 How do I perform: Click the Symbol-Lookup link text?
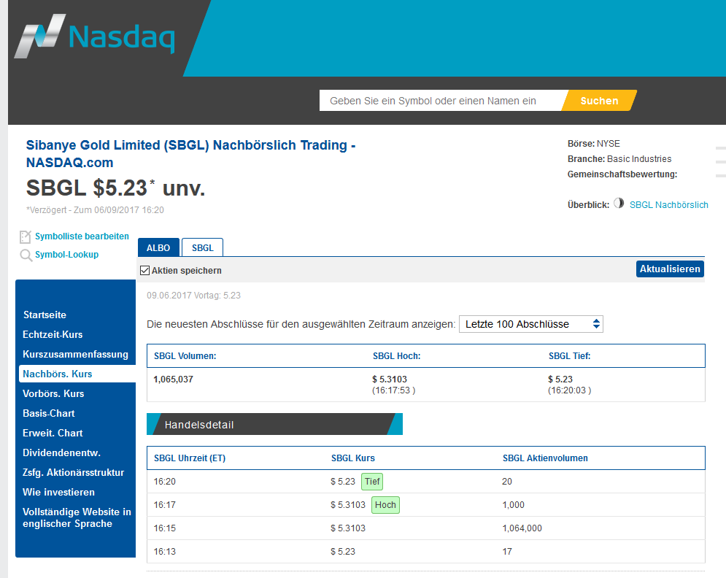click(x=66, y=254)
